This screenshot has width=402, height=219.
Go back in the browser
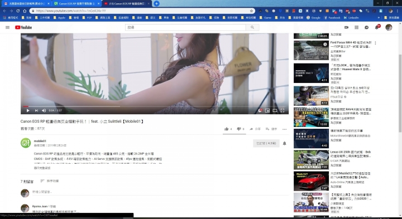(4, 11)
